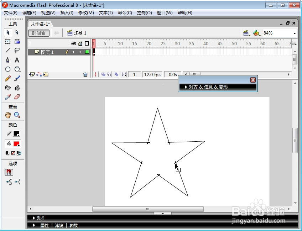Open stroke color picker dropdown
The image size is (302, 231).
pyautogui.click(x=17, y=133)
